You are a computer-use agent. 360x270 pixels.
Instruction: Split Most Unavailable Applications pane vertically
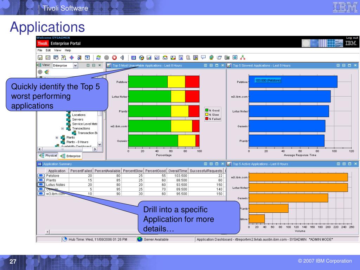(x=205, y=65)
